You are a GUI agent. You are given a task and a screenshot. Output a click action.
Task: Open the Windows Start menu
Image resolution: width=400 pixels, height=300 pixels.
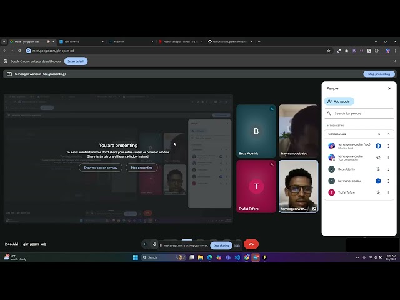tap(136, 257)
